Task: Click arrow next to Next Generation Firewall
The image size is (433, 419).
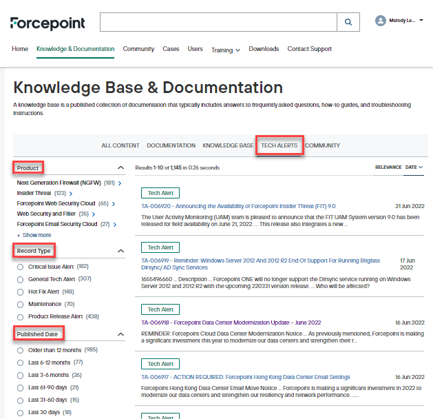Action: tap(120, 183)
